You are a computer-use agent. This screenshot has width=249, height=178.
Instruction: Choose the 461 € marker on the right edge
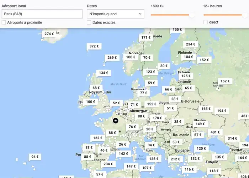click(244, 116)
